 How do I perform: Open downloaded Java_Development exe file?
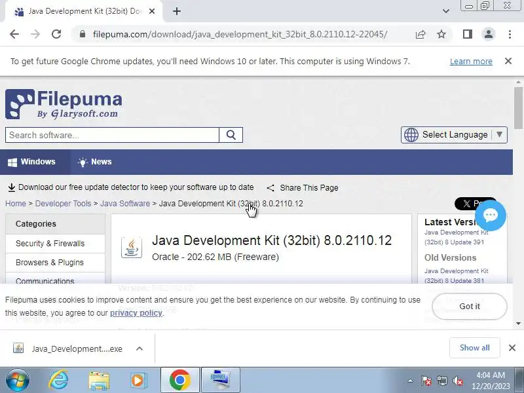[68, 348]
